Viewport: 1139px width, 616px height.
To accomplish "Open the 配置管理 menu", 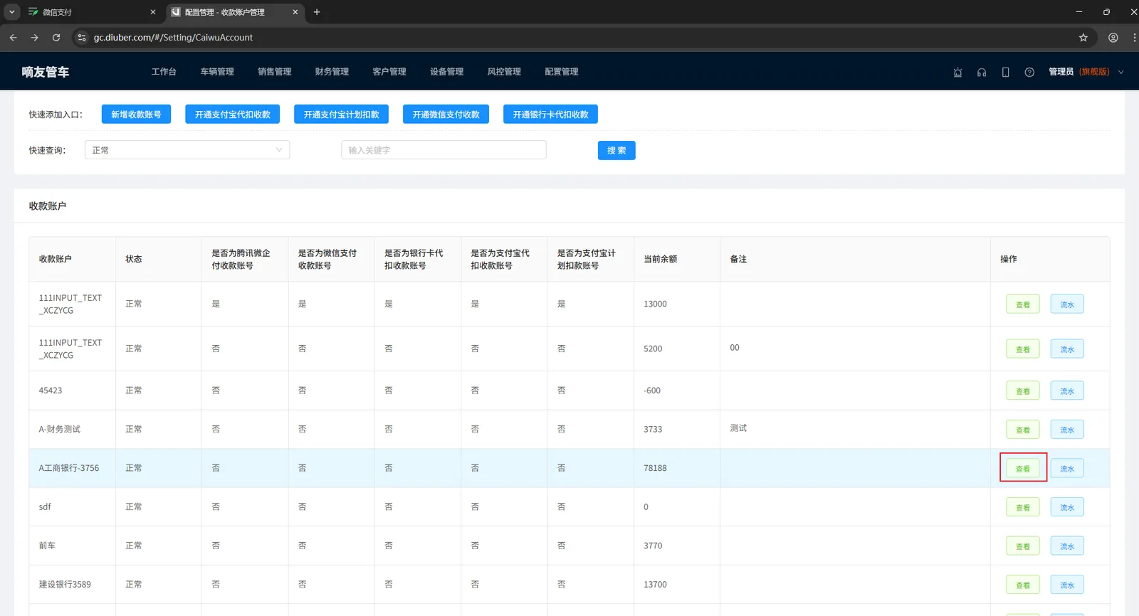I will click(562, 72).
